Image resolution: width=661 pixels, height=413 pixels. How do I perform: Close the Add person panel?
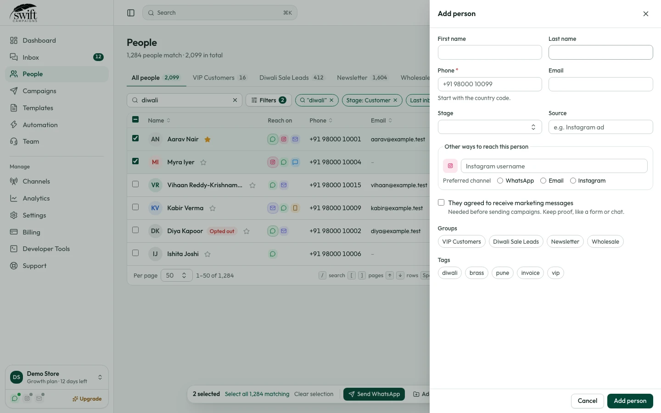tap(646, 14)
